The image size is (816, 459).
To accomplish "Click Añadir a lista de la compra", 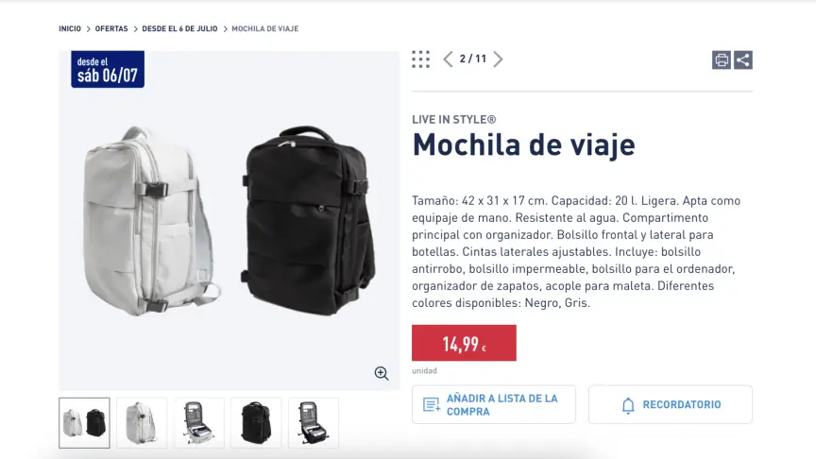I will point(494,404).
